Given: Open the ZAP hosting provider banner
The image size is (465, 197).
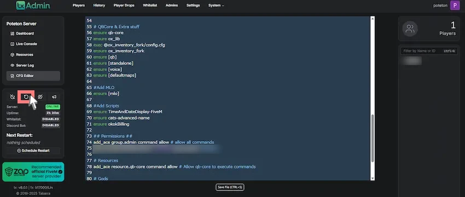Looking at the screenshot, I should click(x=33, y=172).
